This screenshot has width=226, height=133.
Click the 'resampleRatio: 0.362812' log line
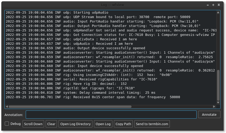pos(111,70)
